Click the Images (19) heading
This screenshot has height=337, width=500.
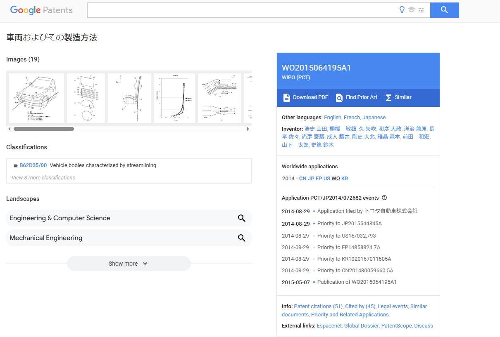click(x=23, y=59)
